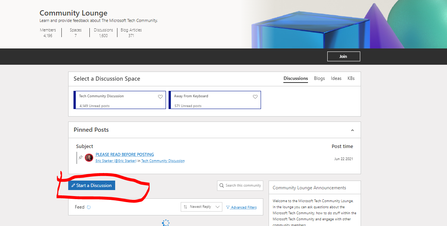The height and width of the screenshot is (226, 447).
Task: Favorite the Tech Community Discussion space heart
Action: pos(160,97)
